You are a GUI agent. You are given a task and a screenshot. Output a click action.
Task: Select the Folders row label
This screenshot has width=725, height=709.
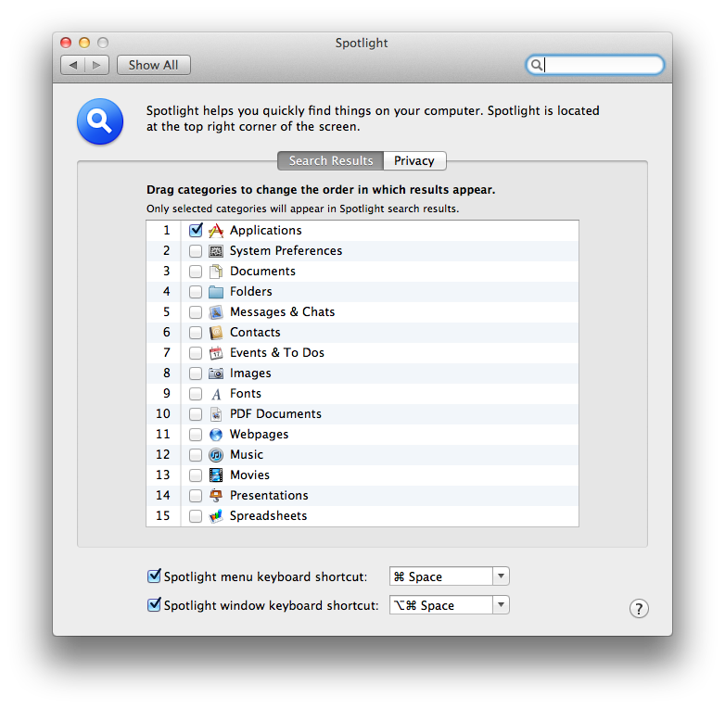tap(251, 292)
